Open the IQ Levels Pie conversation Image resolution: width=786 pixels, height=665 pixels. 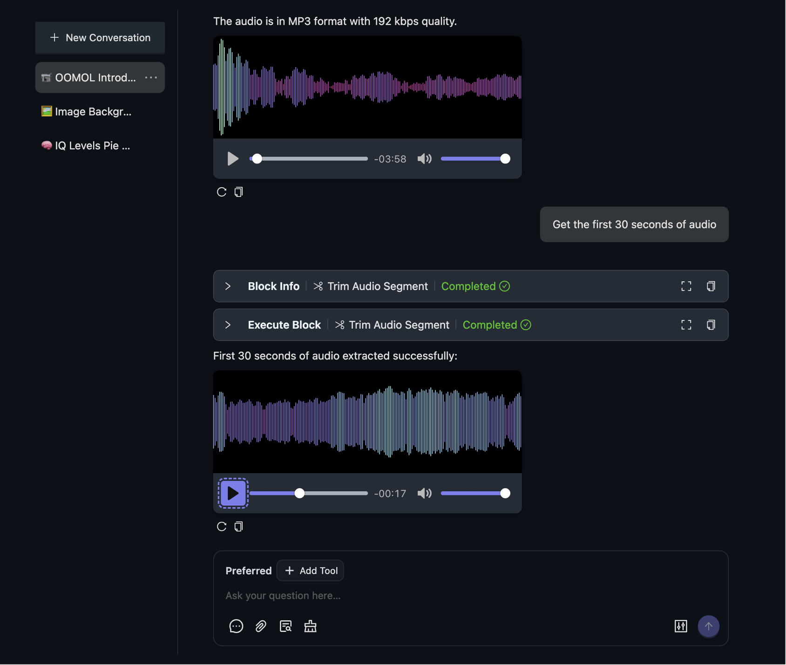coord(92,146)
